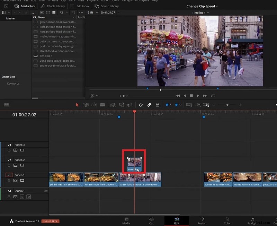The width and height of the screenshot is (277, 226).
Task: Open the Workspace menu
Action: tap(142, 1)
